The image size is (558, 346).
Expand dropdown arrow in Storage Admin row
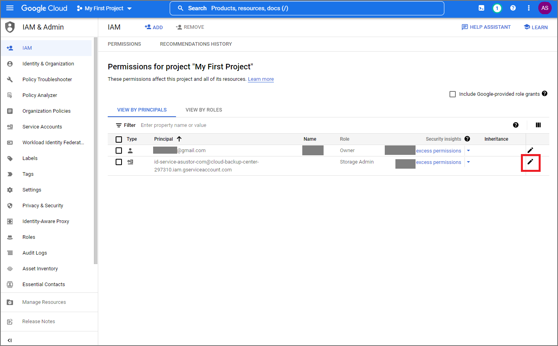[468, 162]
